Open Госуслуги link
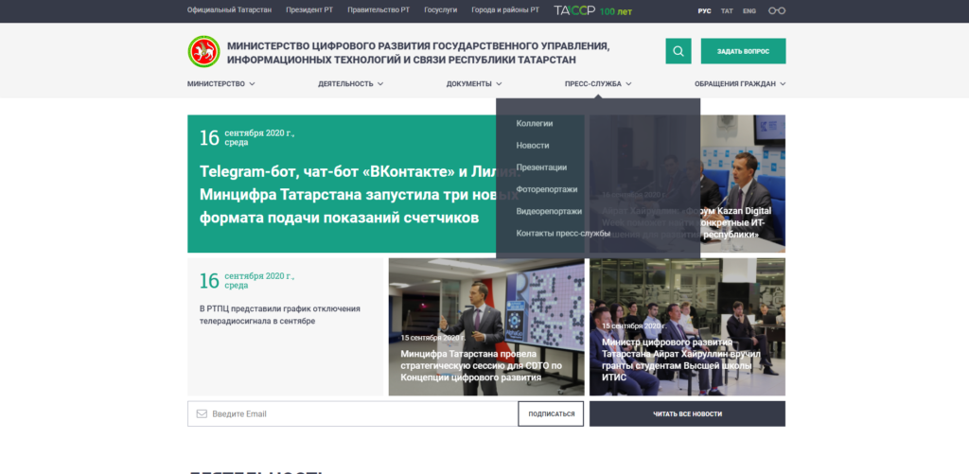969x474 pixels. click(441, 11)
